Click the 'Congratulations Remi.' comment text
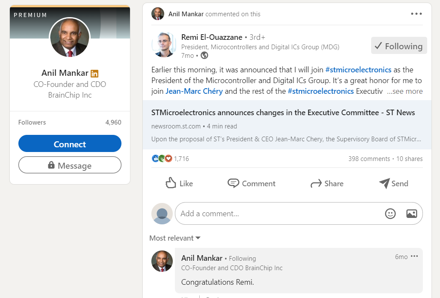440x298 pixels. tap(218, 282)
